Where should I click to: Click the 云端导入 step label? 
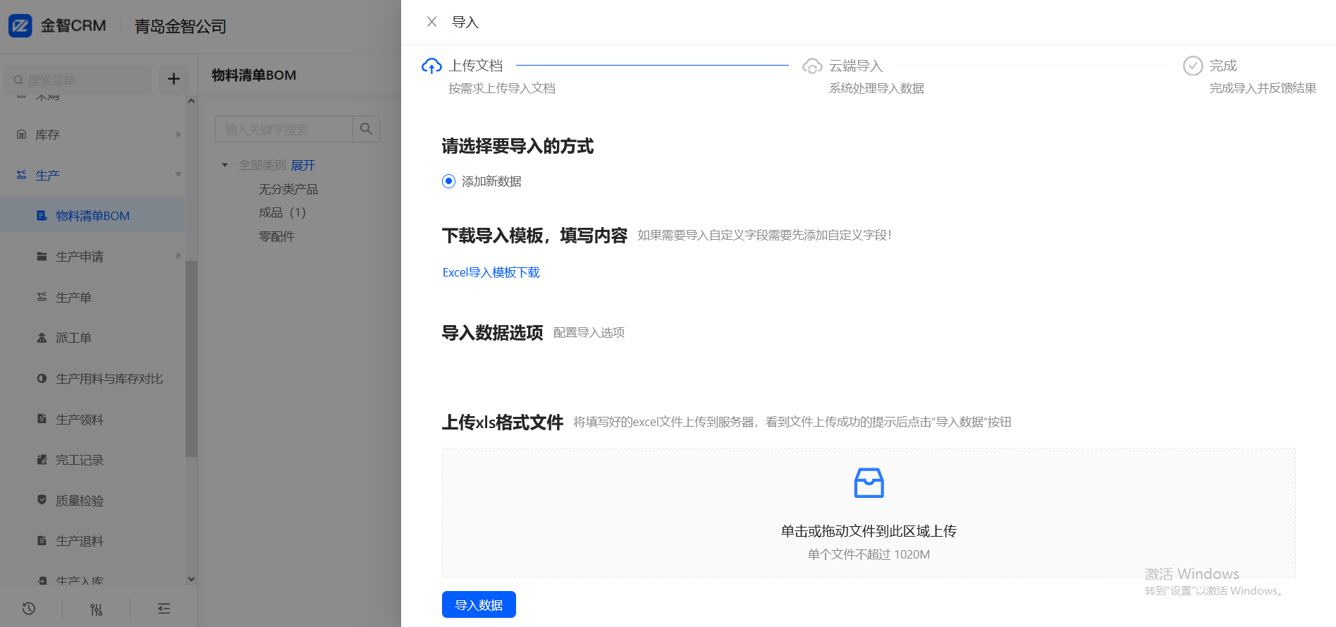point(856,66)
